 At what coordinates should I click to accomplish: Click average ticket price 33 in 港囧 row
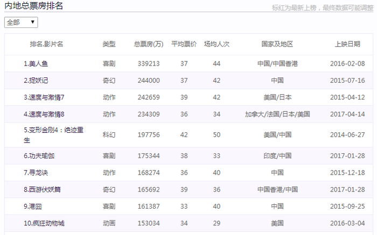pyautogui.click(x=184, y=206)
